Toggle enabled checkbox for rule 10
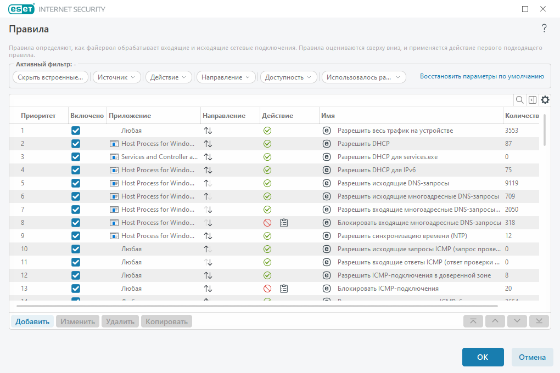This screenshot has height=373, width=560. click(76, 249)
